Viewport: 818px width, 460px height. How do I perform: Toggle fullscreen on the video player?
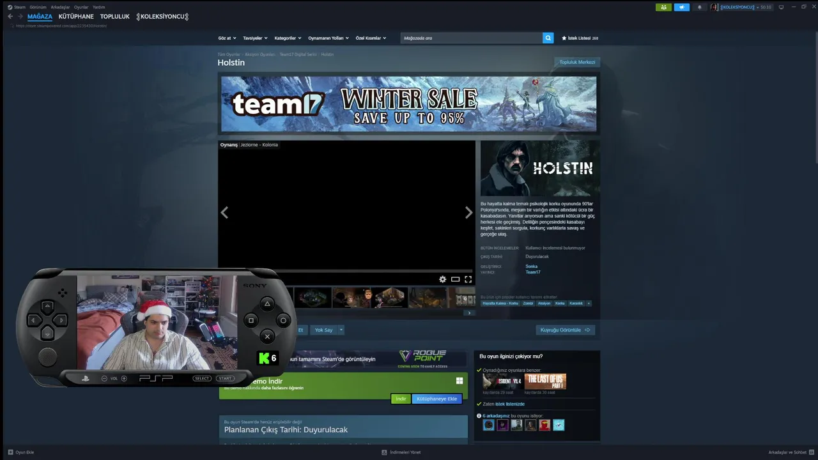(x=468, y=279)
